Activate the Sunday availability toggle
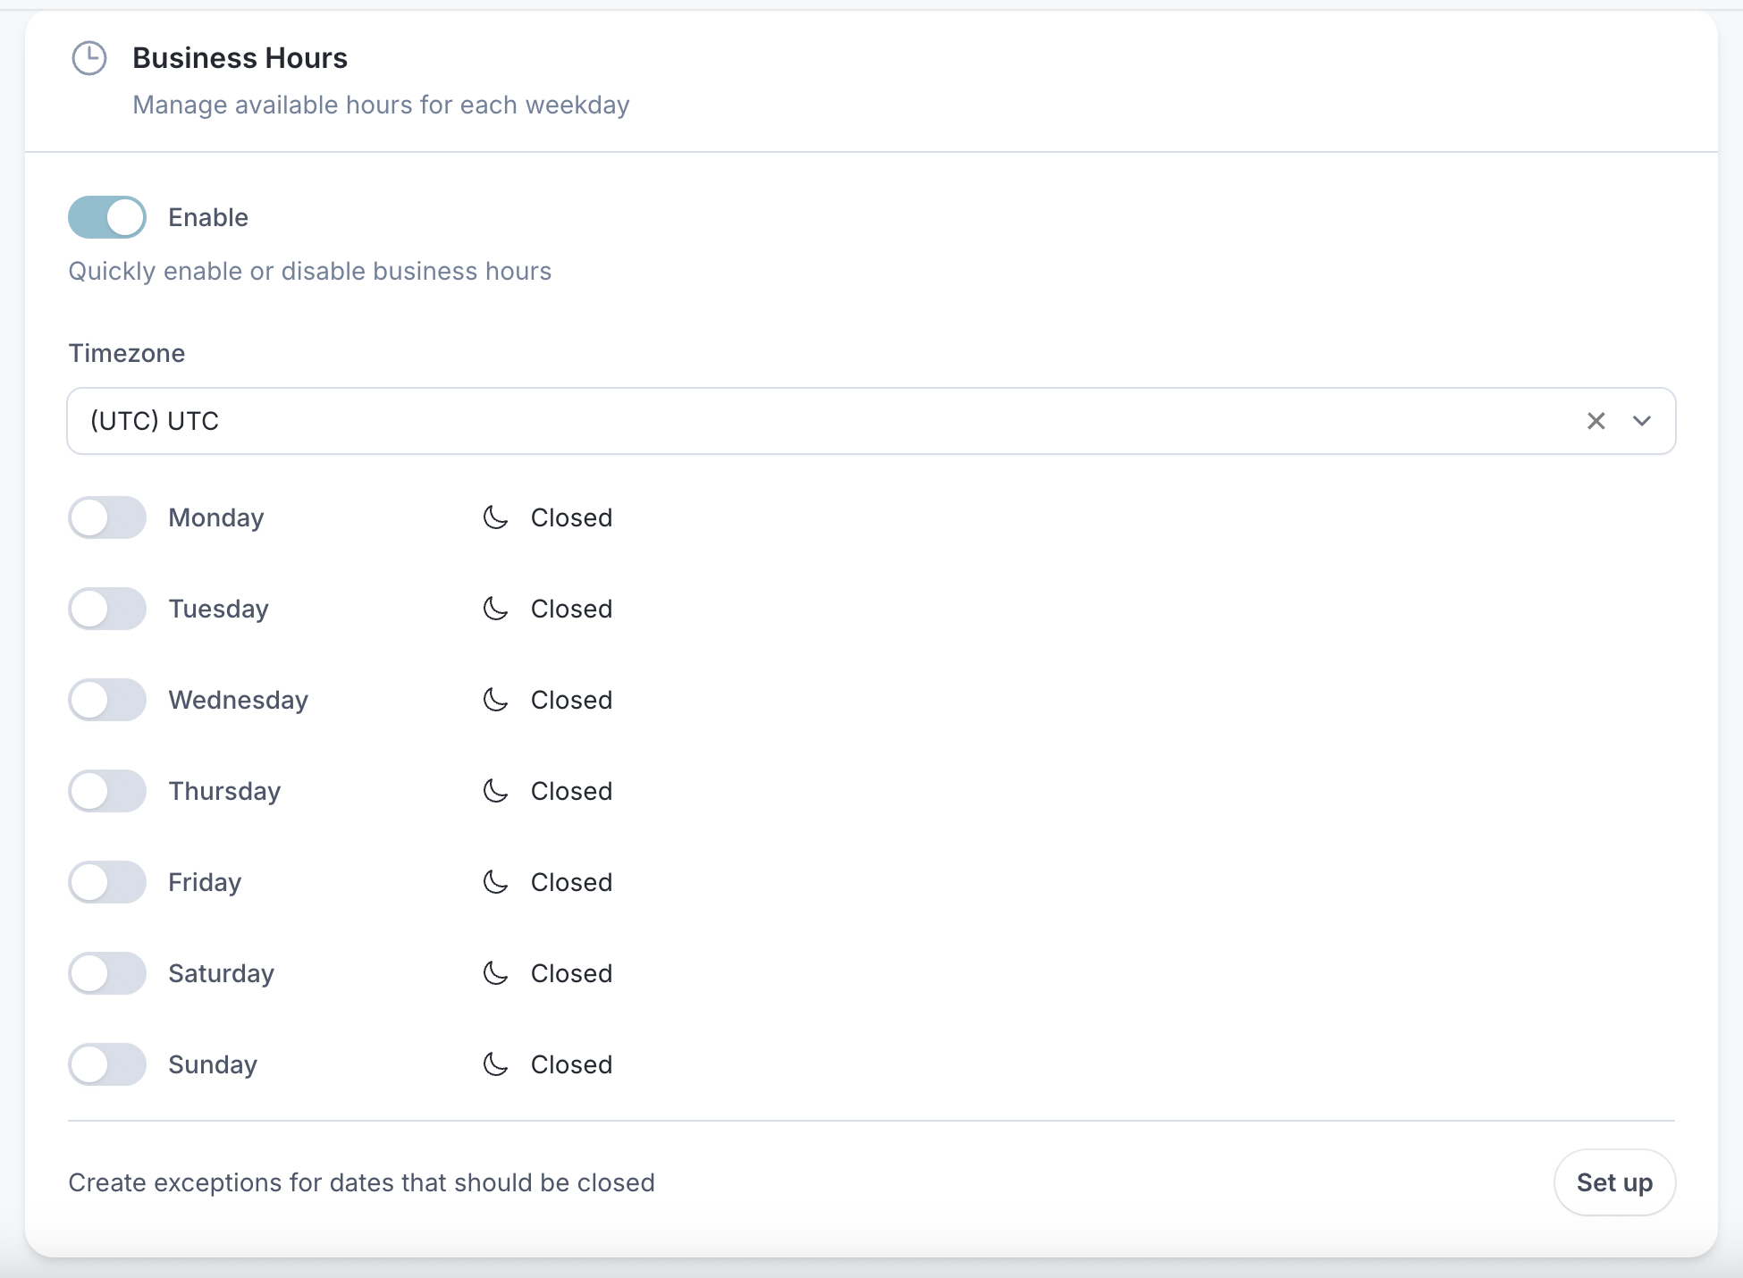 (106, 1064)
